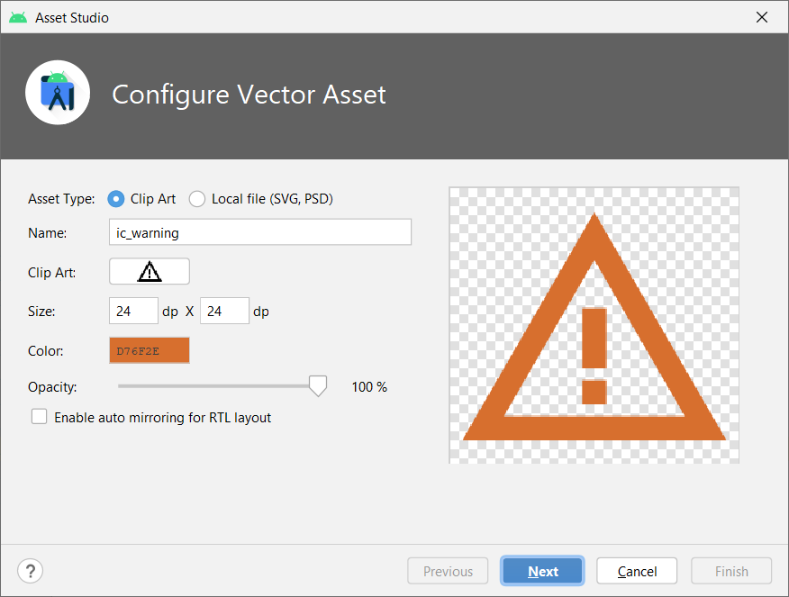Click the help question mark icon
Image resolution: width=789 pixels, height=597 pixels.
tap(31, 571)
